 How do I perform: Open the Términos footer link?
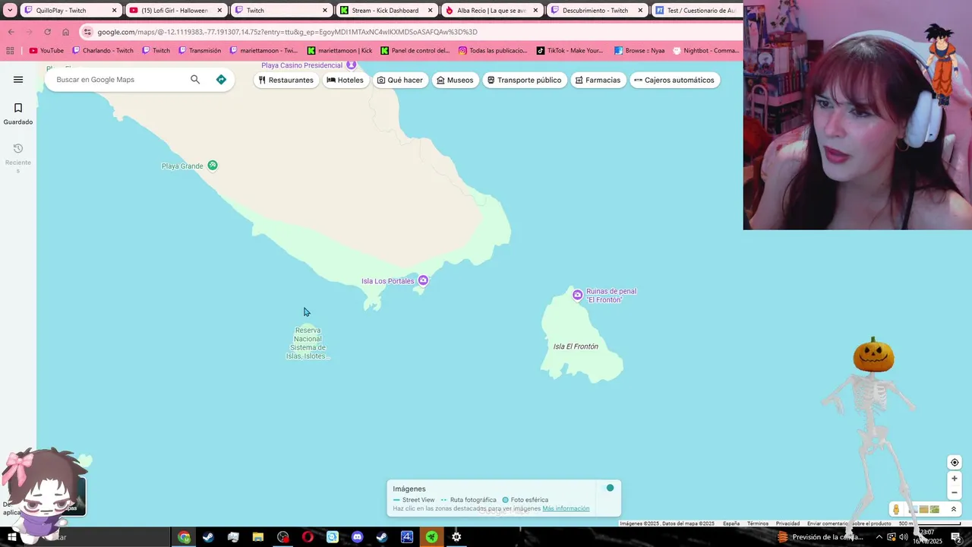[758, 523]
